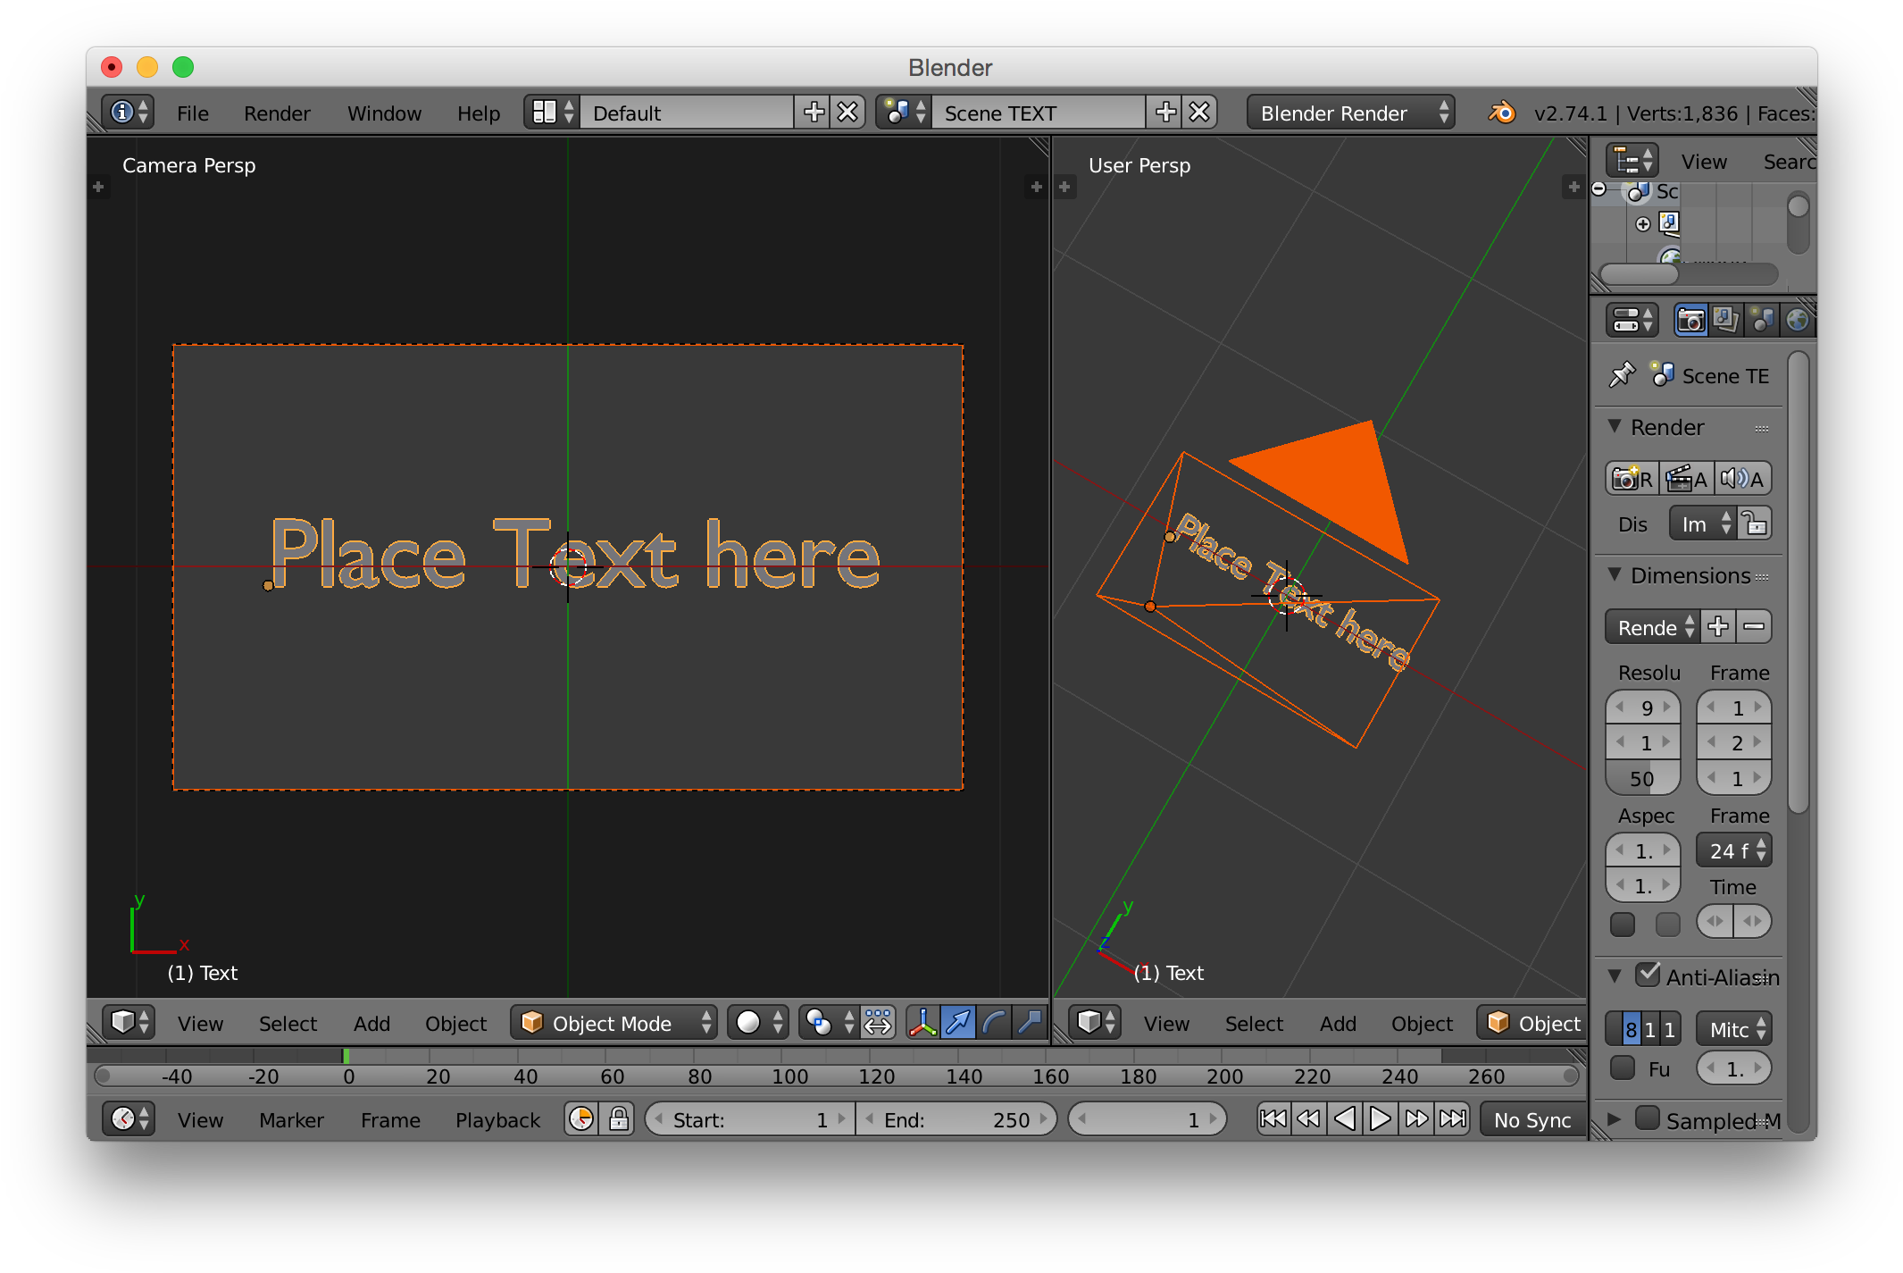Open the pivot point dropdown
Screen dimensions: 1903x1273
click(x=828, y=1022)
